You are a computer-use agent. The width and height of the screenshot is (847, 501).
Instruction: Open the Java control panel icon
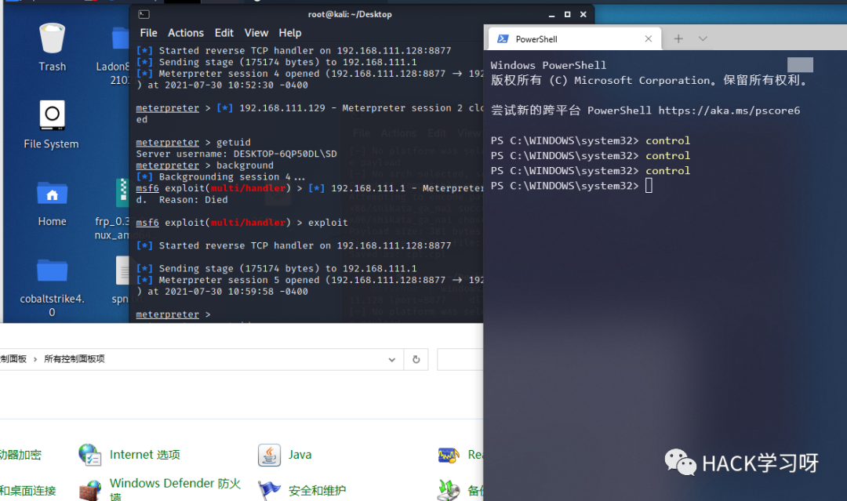click(x=269, y=455)
